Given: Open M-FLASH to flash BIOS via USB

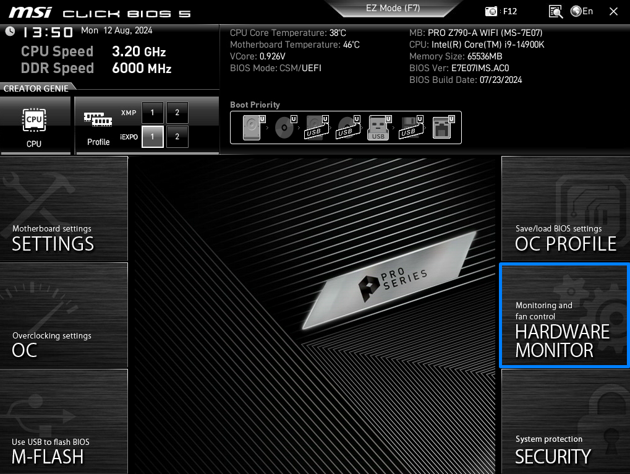Looking at the screenshot, I should pos(64,422).
